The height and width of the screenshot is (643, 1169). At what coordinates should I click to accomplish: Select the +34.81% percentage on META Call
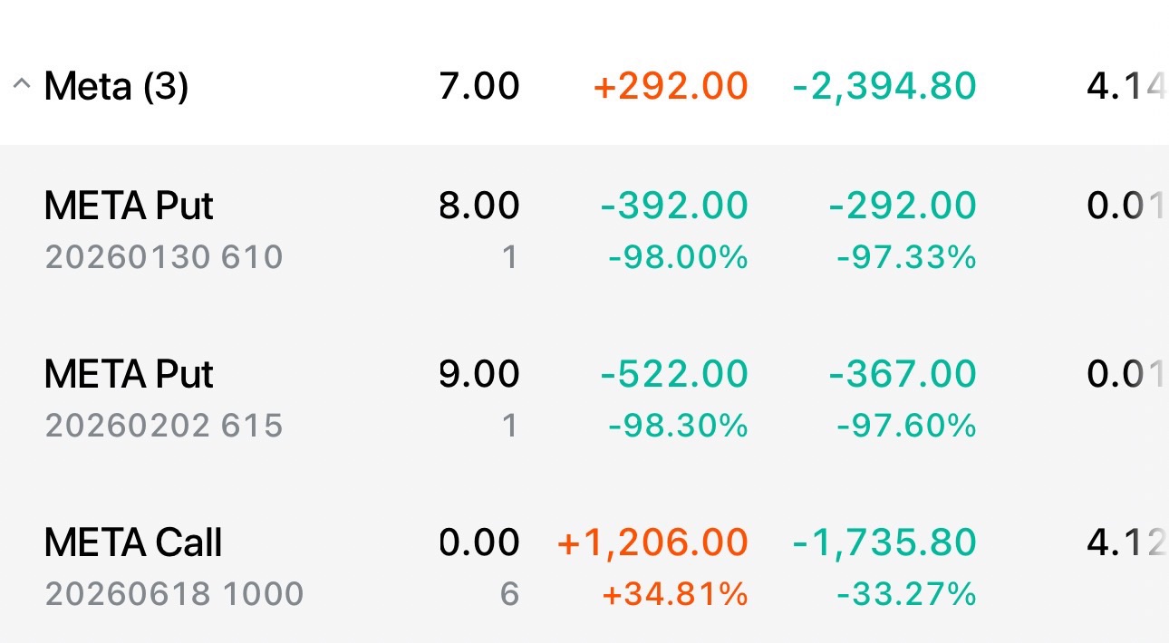674,595
